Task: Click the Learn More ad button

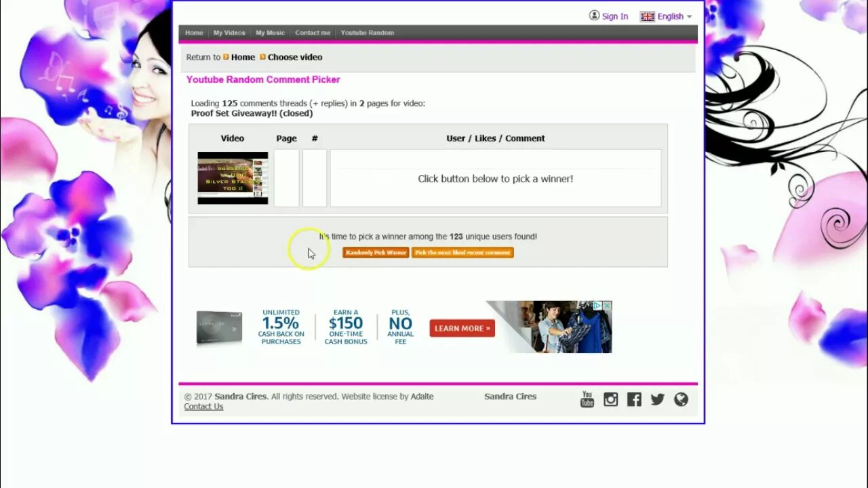Action: pyautogui.click(x=462, y=328)
